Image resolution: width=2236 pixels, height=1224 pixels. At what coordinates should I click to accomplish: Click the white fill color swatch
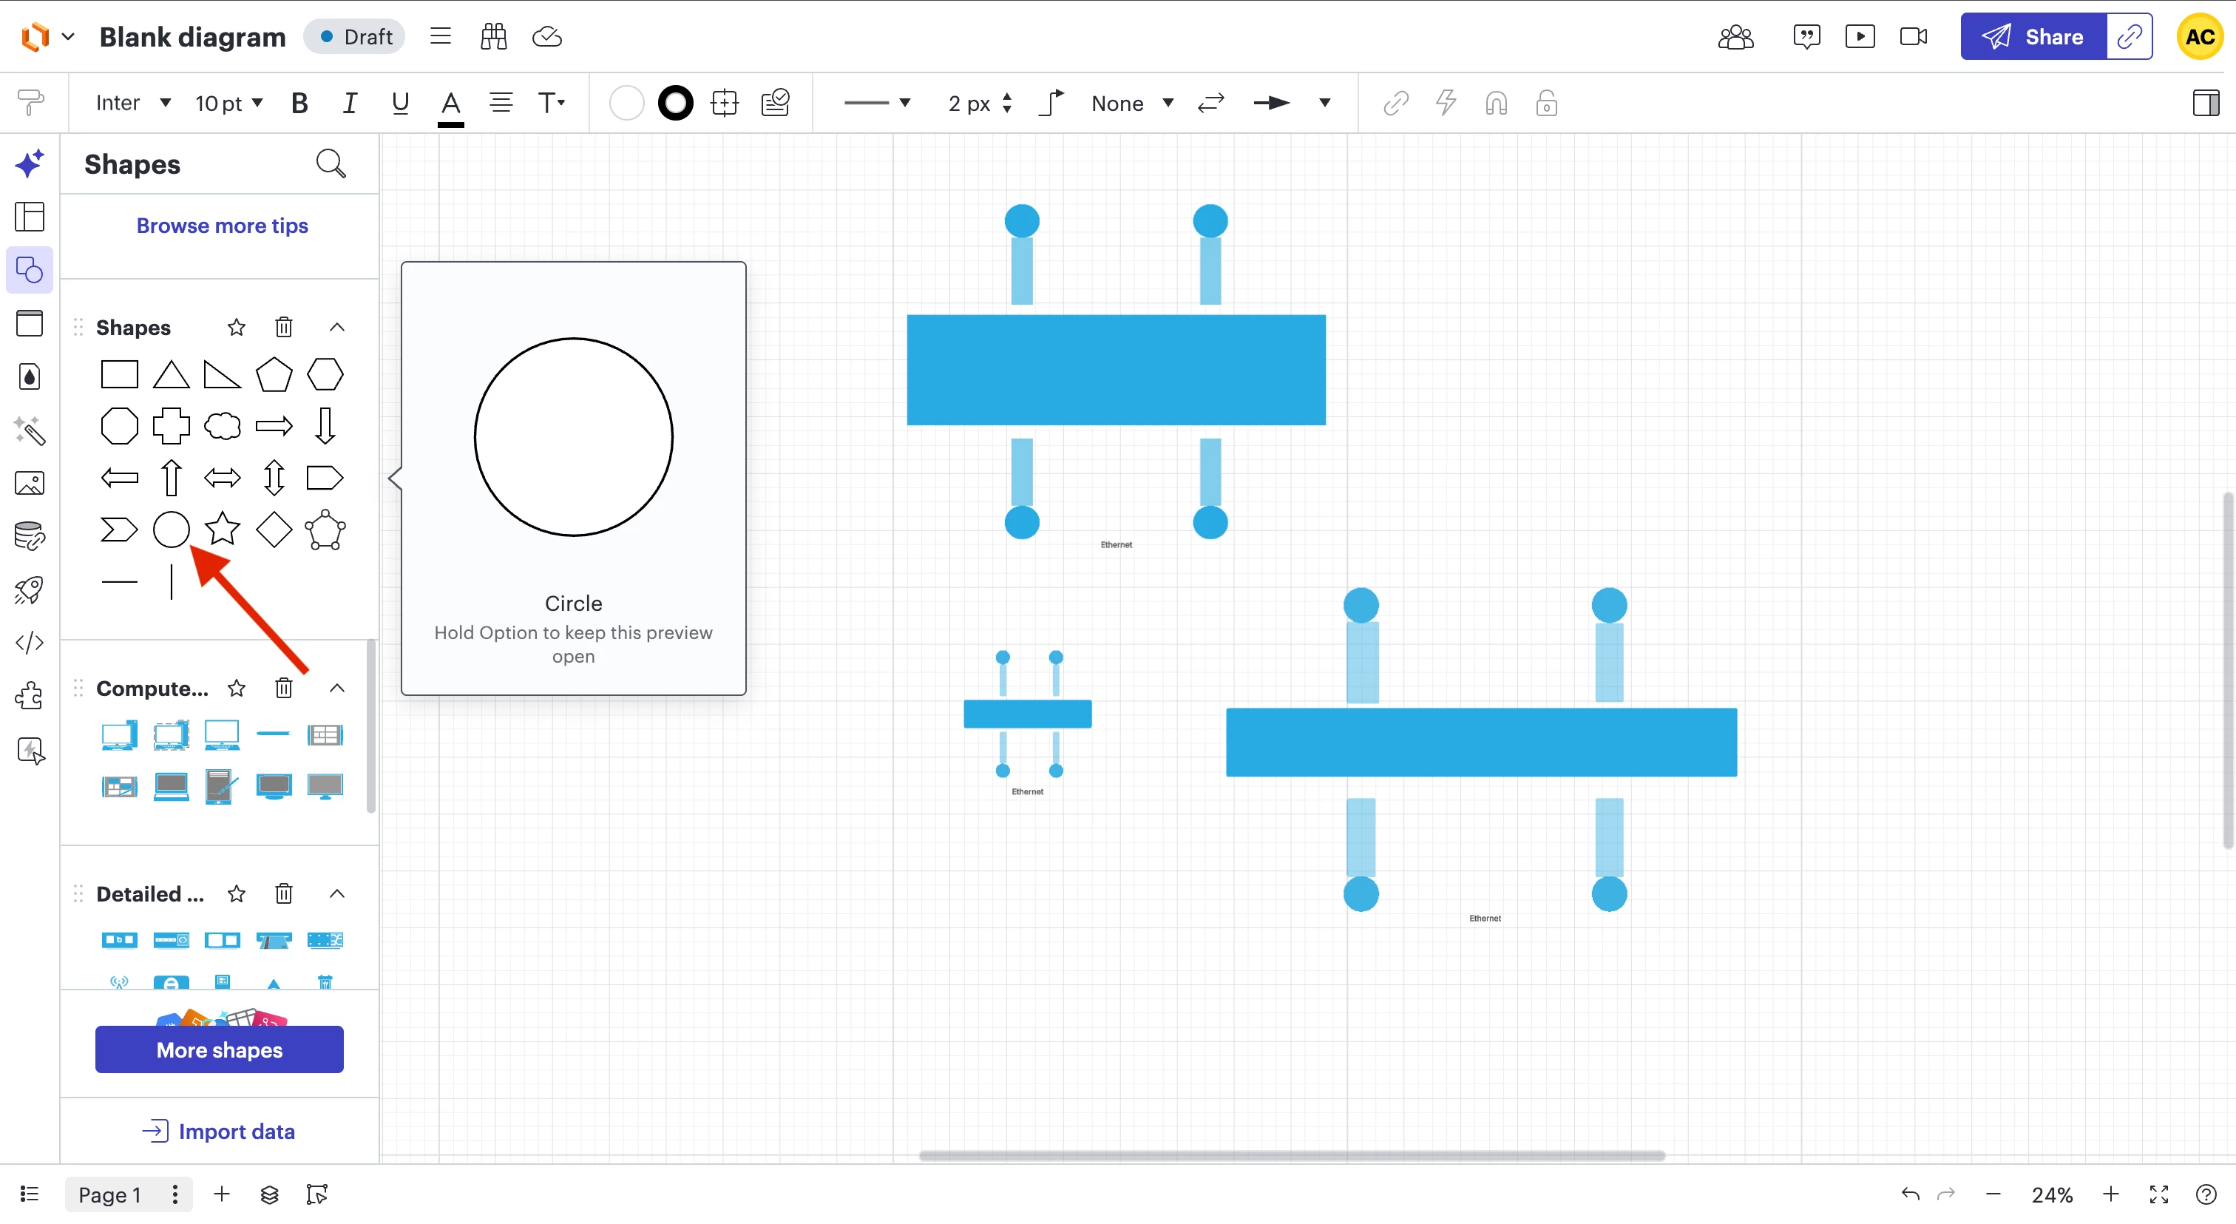[x=626, y=104]
